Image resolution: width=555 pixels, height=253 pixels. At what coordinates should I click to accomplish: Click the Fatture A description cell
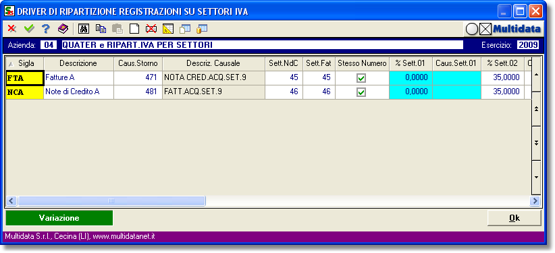pyautogui.click(x=78, y=78)
